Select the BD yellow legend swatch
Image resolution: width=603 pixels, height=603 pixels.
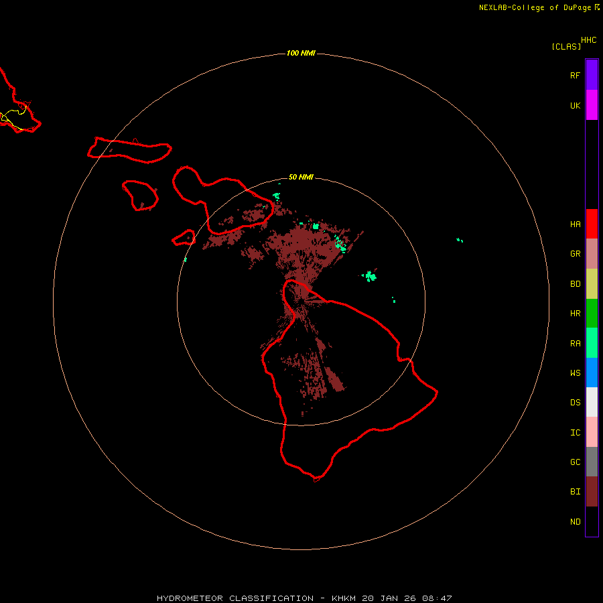click(592, 284)
